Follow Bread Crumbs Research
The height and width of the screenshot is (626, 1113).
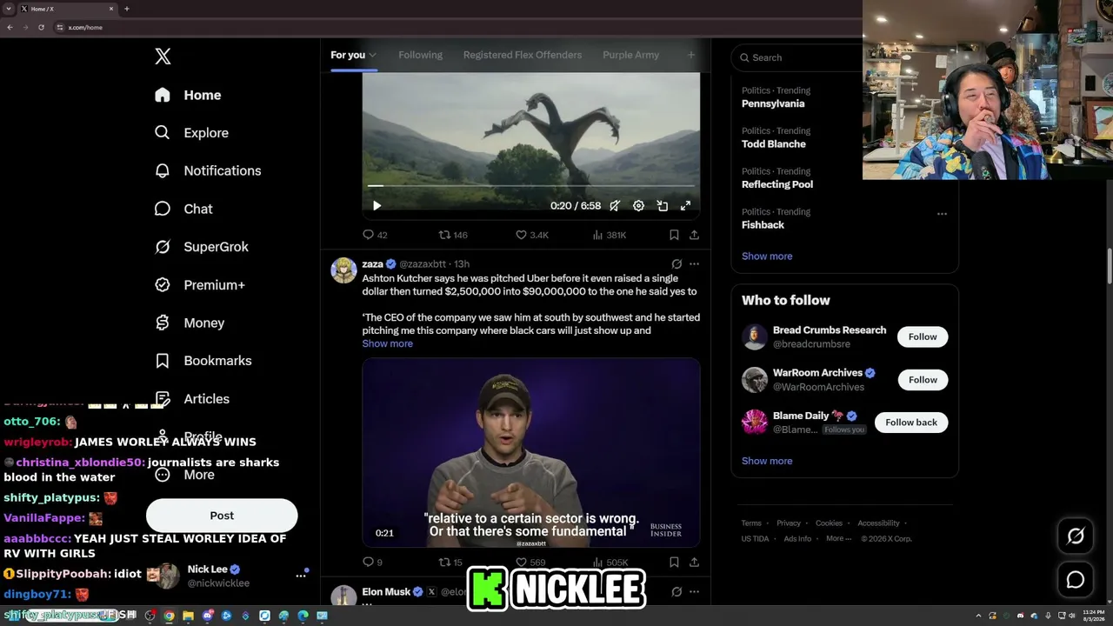click(923, 336)
